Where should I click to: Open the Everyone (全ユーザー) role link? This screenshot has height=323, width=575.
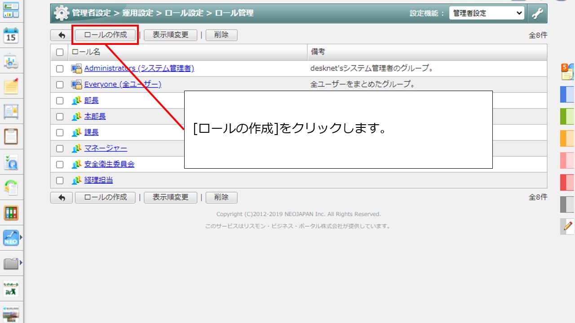point(123,84)
